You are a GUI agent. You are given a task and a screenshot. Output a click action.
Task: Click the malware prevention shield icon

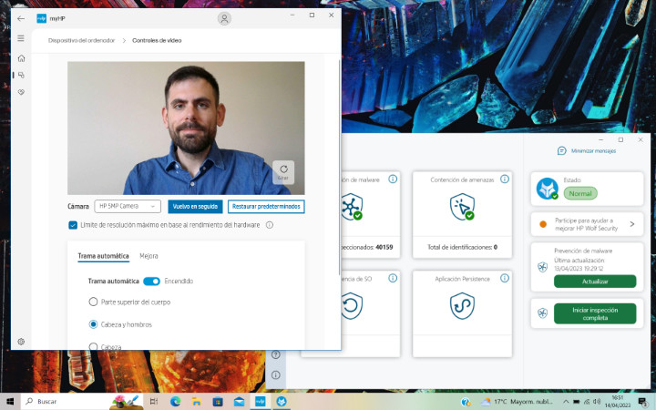click(x=352, y=207)
